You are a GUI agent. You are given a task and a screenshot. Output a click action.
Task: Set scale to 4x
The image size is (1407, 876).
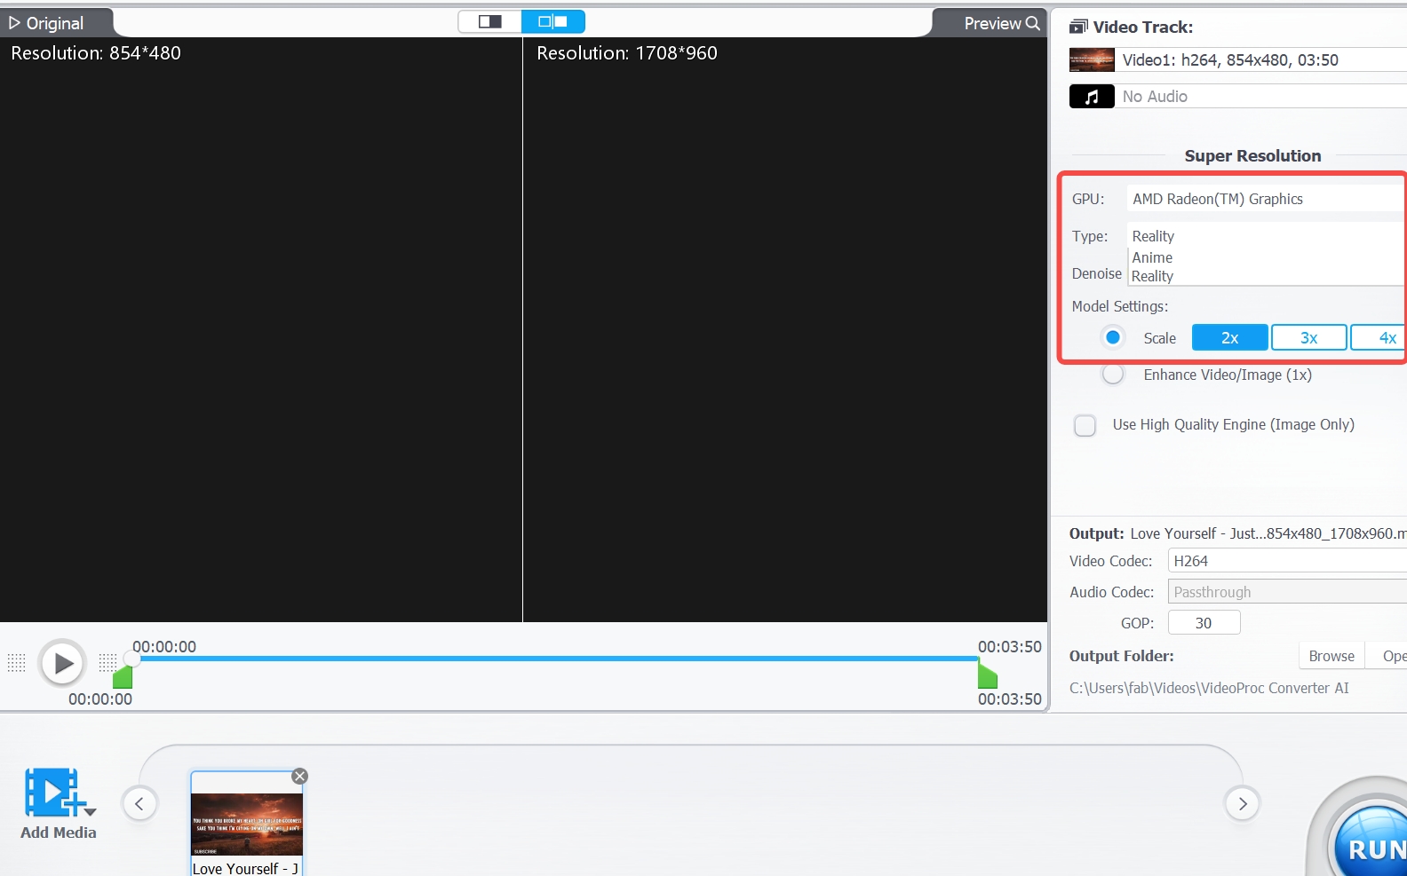[x=1379, y=338]
